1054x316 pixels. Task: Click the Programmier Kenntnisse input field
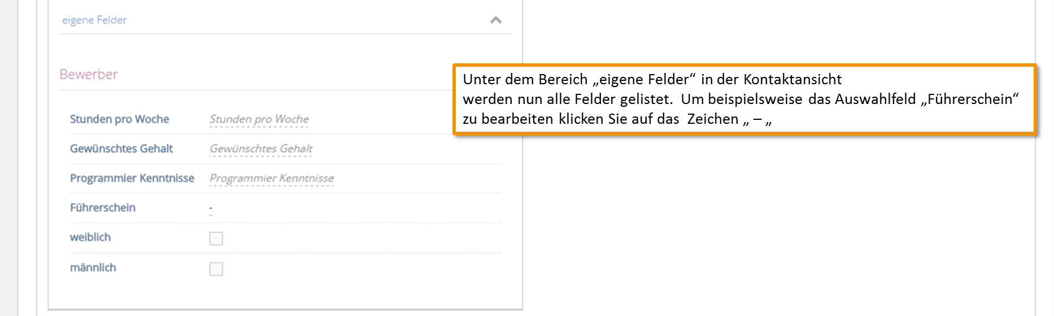(x=272, y=178)
